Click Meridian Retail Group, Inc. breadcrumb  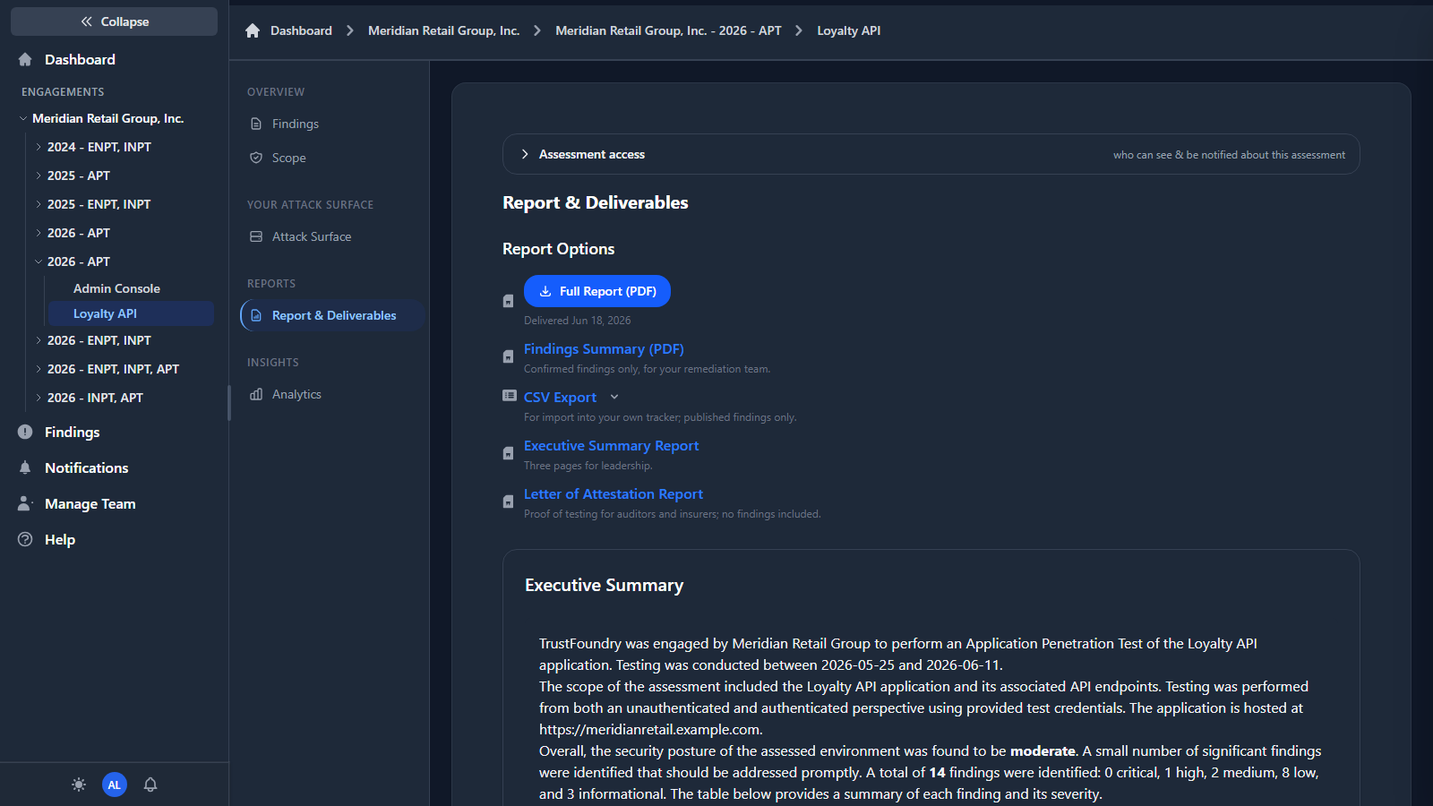coord(443,30)
